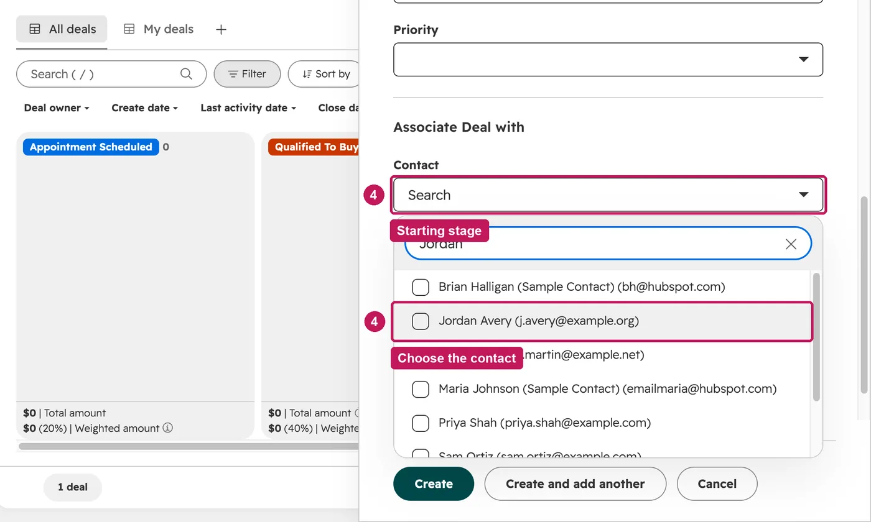
Task: Click the search magnifier icon in deals search
Action: coord(186,74)
